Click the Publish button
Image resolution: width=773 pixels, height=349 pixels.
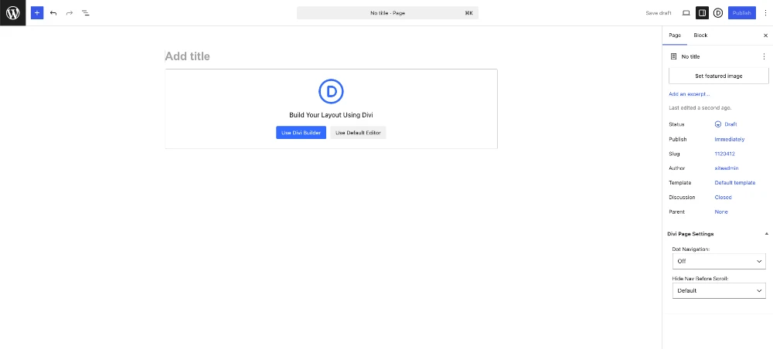click(x=741, y=13)
